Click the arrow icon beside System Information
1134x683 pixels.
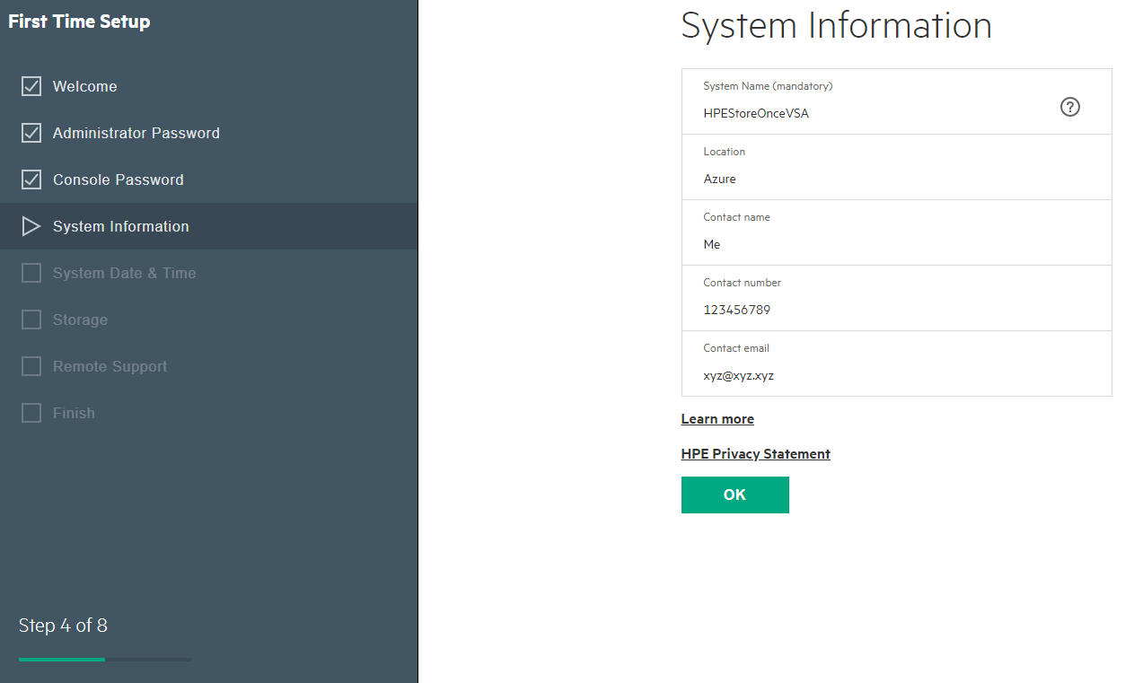coord(31,226)
